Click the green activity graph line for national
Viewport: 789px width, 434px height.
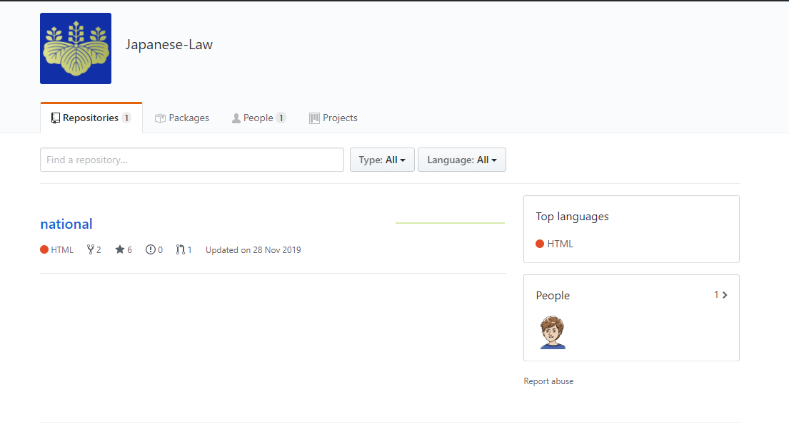pyautogui.click(x=450, y=223)
